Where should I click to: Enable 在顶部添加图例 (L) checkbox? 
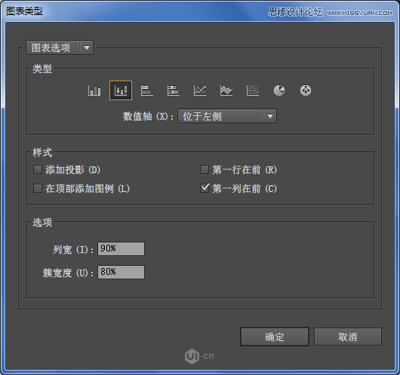38,188
